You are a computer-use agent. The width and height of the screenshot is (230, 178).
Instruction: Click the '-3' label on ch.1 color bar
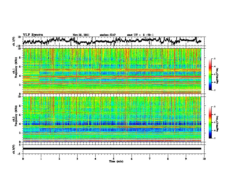pyautogui.click(x=214, y=59)
